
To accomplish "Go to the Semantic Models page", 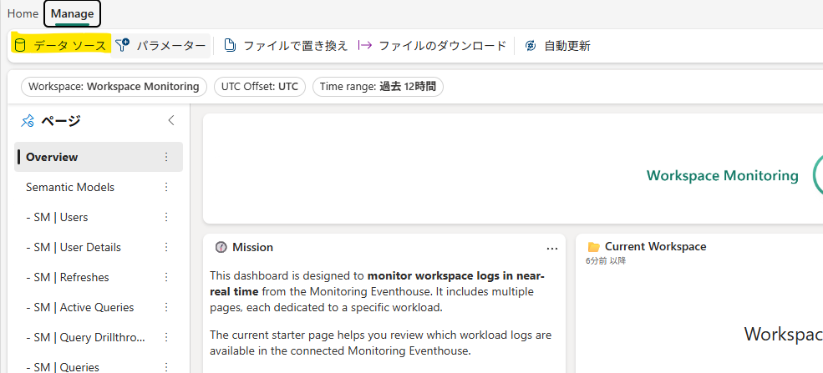I will (70, 187).
